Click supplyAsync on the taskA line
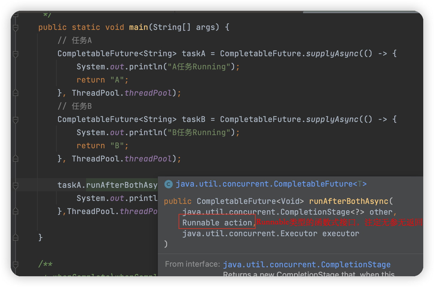The width and height of the screenshot is (434, 287). [x=332, y=54]
